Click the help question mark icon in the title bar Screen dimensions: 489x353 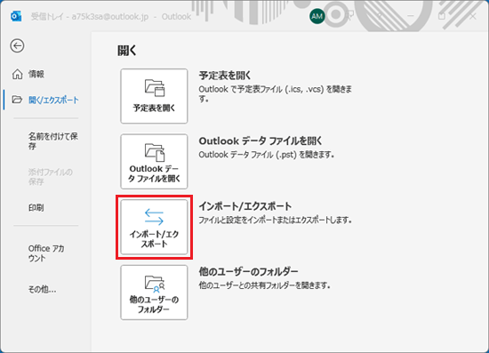tap(380, 16)
